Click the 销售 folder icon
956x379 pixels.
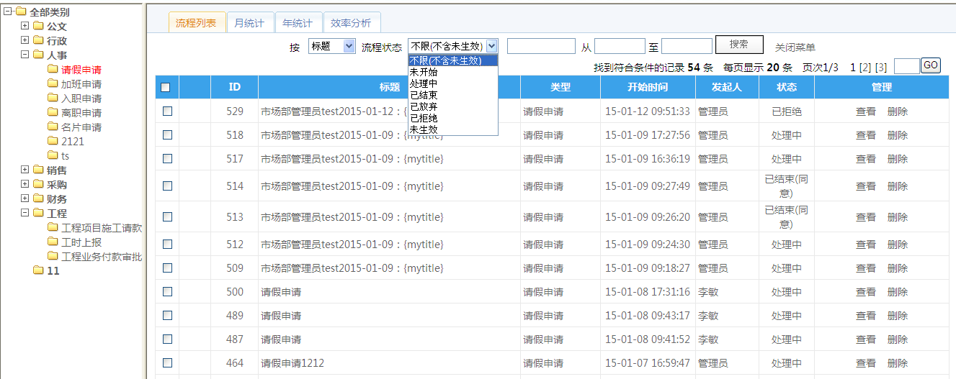pyautogui.click(x=38, y=170)
